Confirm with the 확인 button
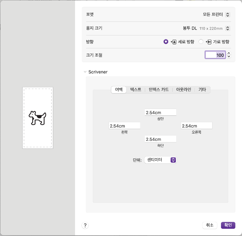242x236 pixels. [x=228, y=225]
